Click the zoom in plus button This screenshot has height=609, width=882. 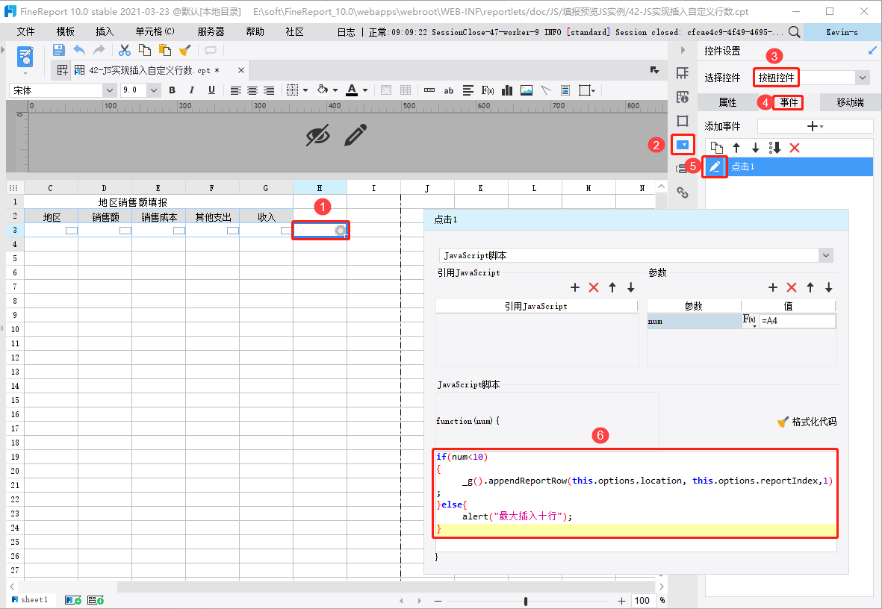click(x=621, y=601)
